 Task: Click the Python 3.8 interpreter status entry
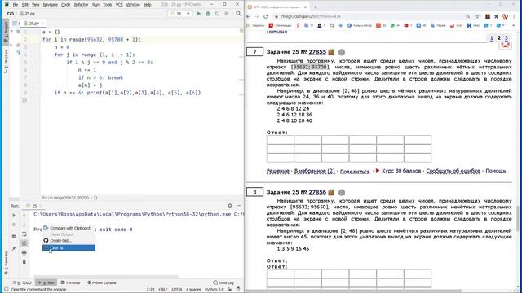tap(214, 290)
